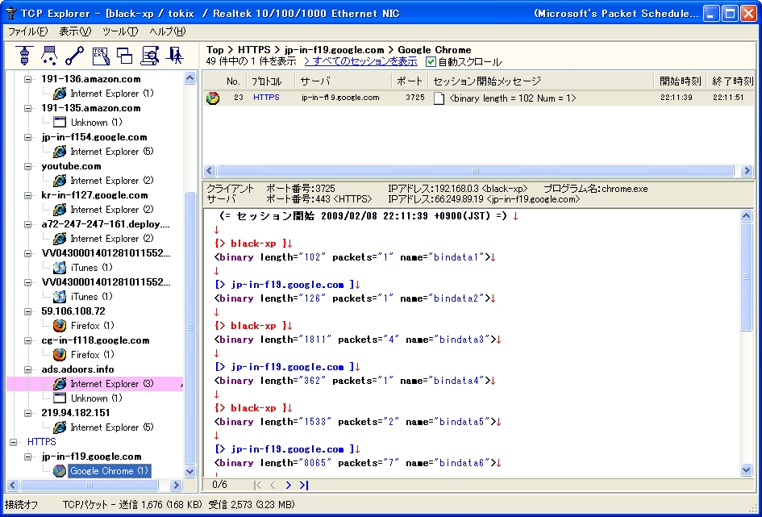Sort sessions by the ポート column header
The width and height of the screenshot is (762, 517).
[410, 81]
